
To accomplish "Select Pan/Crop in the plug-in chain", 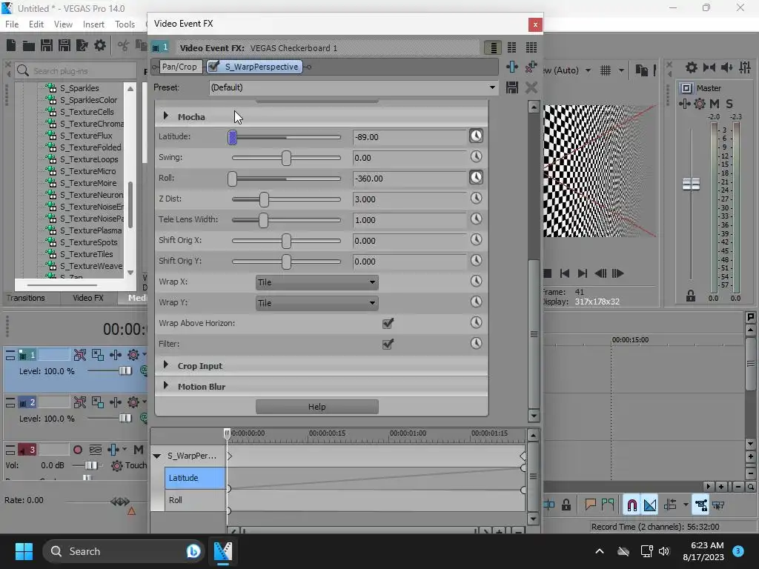I will [179, 67].
